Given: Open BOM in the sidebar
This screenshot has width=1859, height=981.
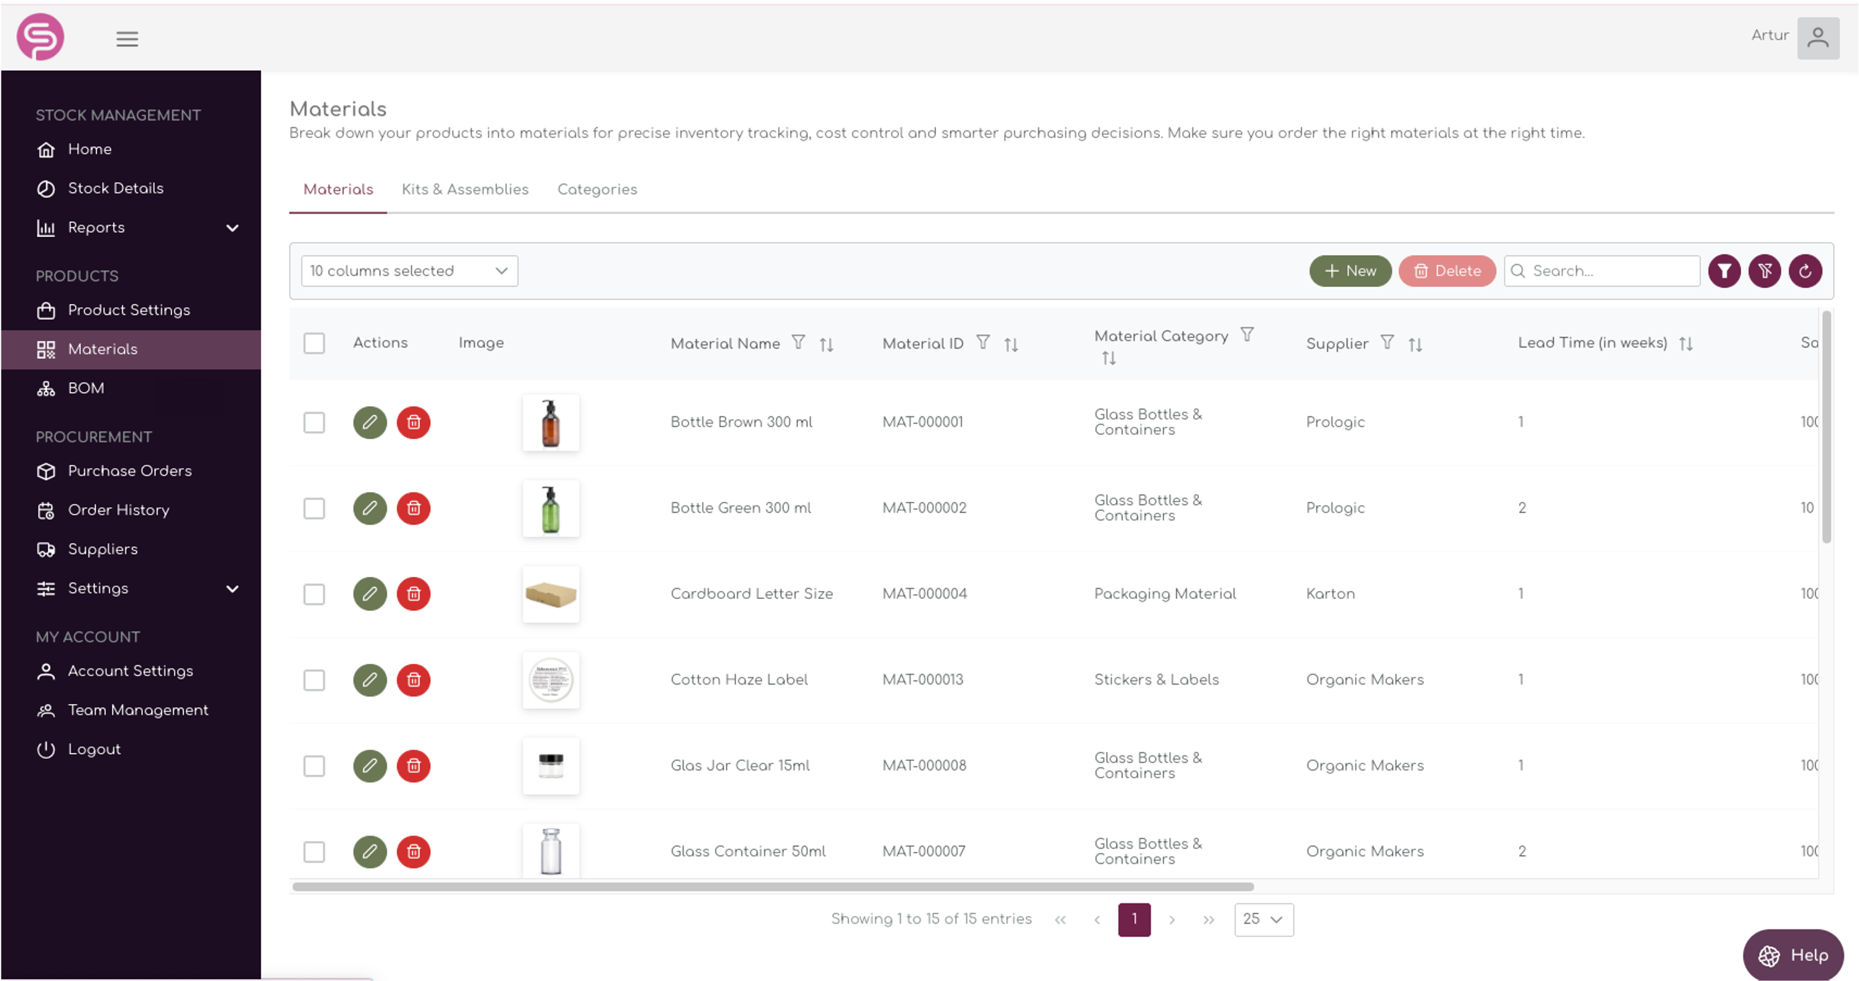Looking at the screenshot, I should click(85, 388).
